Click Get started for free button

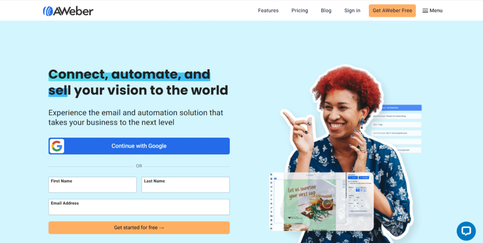[x=139, y=227]
